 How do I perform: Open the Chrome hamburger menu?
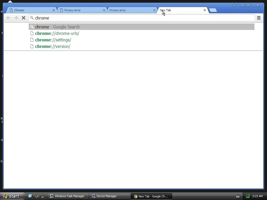(259, 18)
